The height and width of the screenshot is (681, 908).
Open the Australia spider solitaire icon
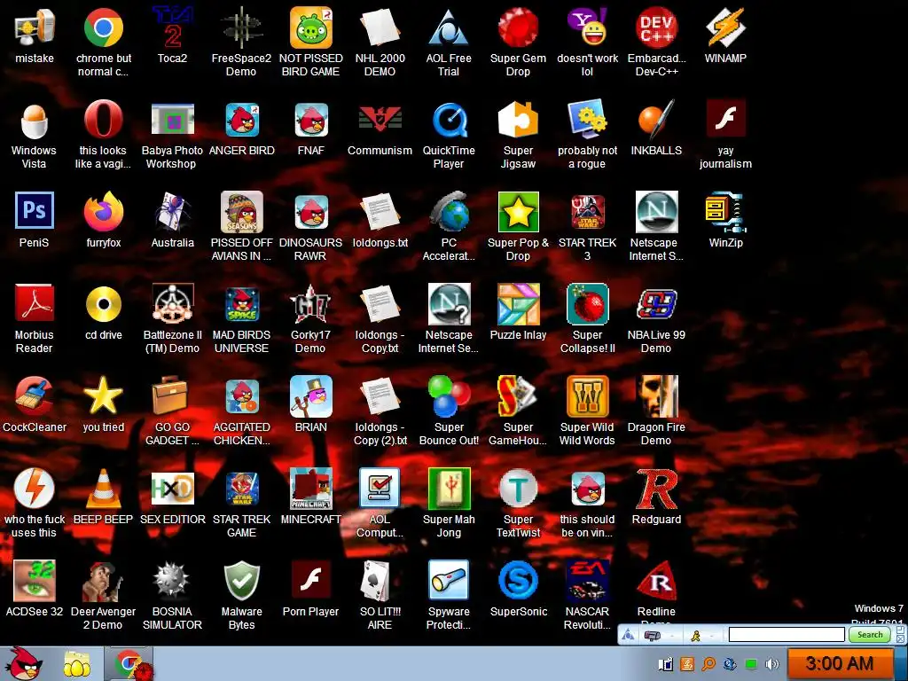pyautogui.click(x=173, y=212)
